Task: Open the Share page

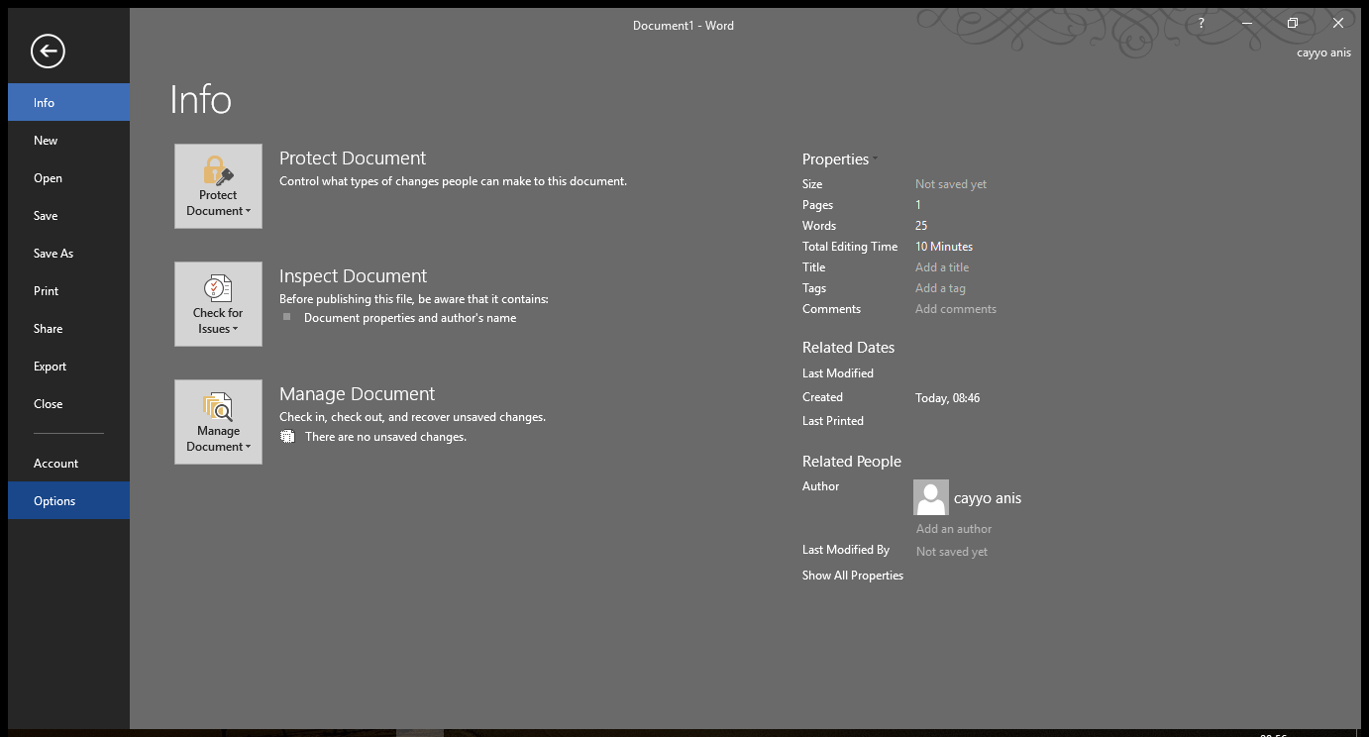Action: [x=68, y=329]
